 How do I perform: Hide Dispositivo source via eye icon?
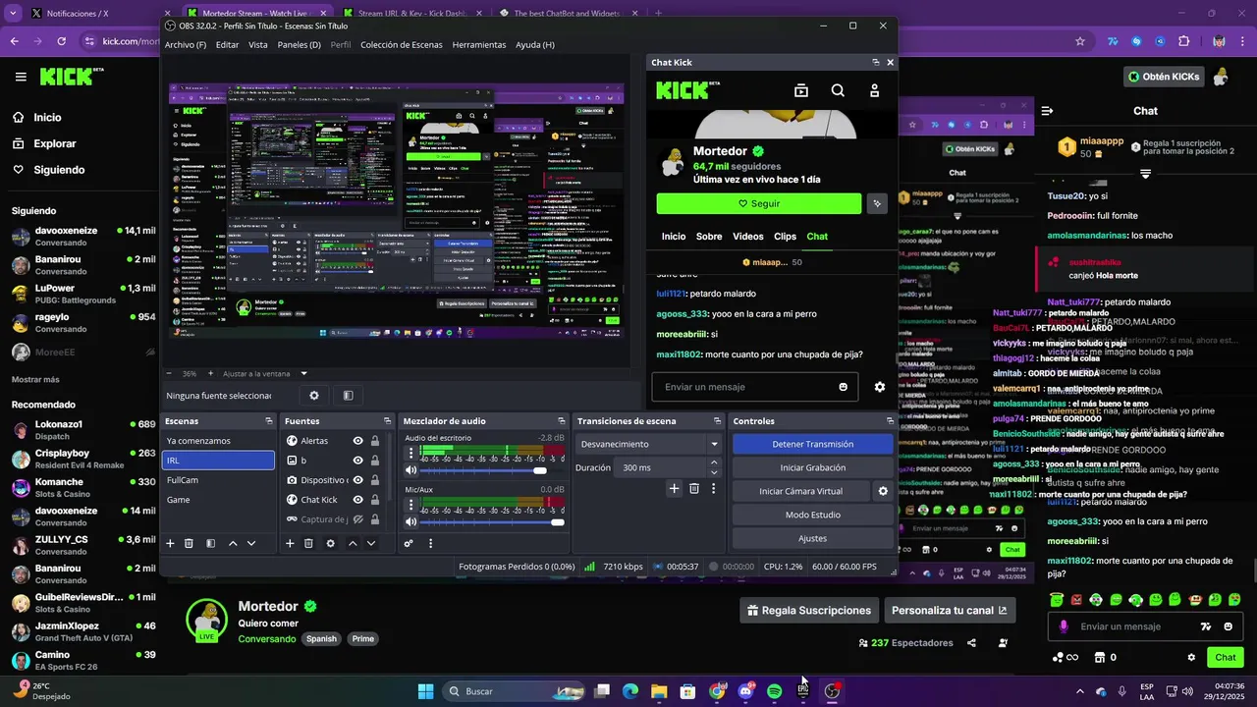click(x=358, y=480)
